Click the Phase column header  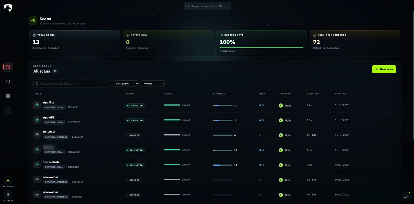point(168,94)
